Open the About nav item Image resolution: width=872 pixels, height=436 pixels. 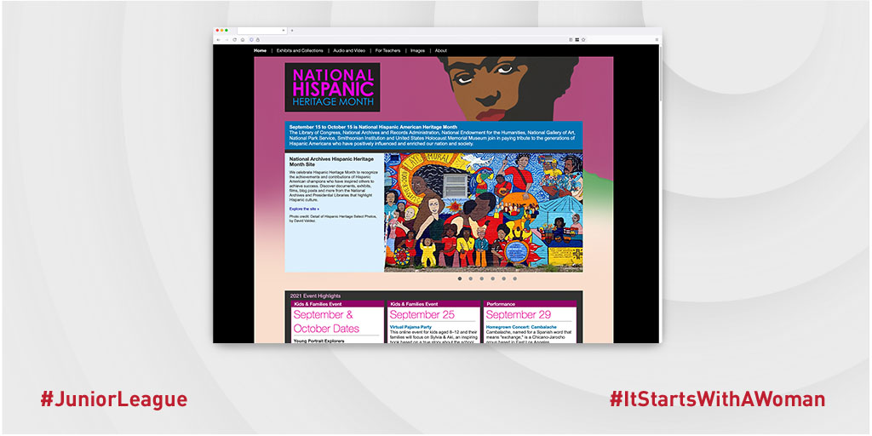point(441,50)
